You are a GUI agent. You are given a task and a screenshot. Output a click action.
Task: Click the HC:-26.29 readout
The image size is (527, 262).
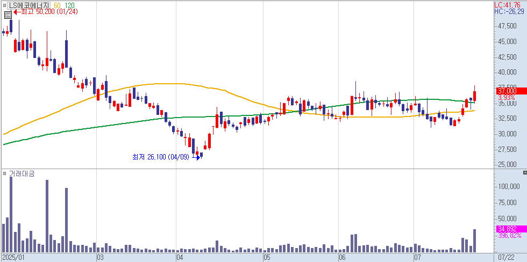[509, 11]
